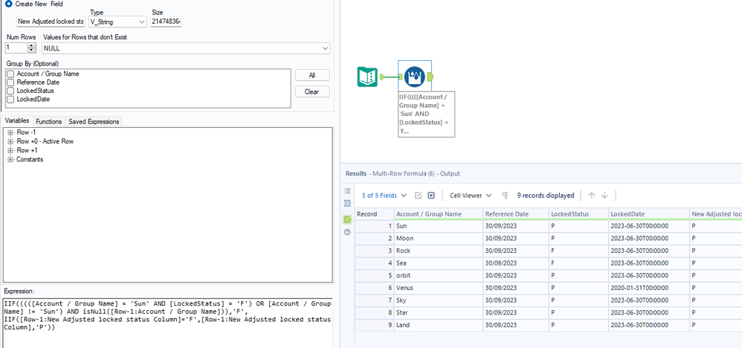The width and height of the screenshot is (742, 348).
Task: Check the Account / Group Name group-by box
Action: [10, 74]
